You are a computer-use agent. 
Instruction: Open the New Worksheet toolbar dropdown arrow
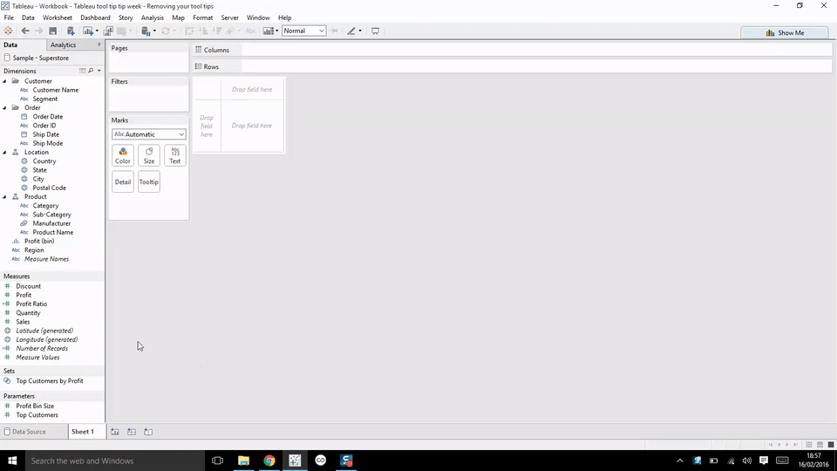click(97, 31)
